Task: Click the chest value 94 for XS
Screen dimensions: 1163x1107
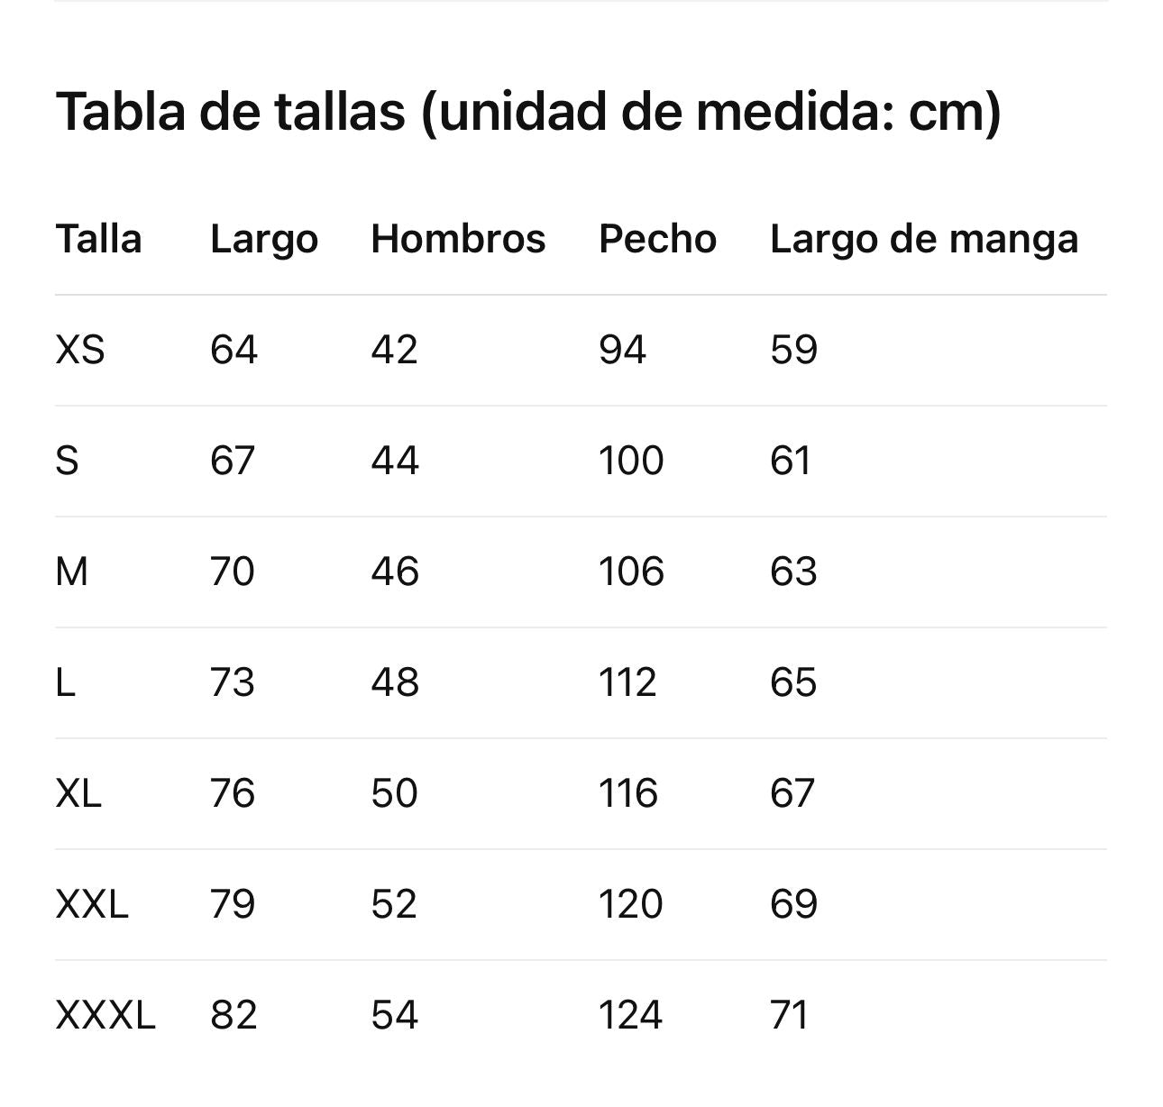Action: (x=622, y=350)
